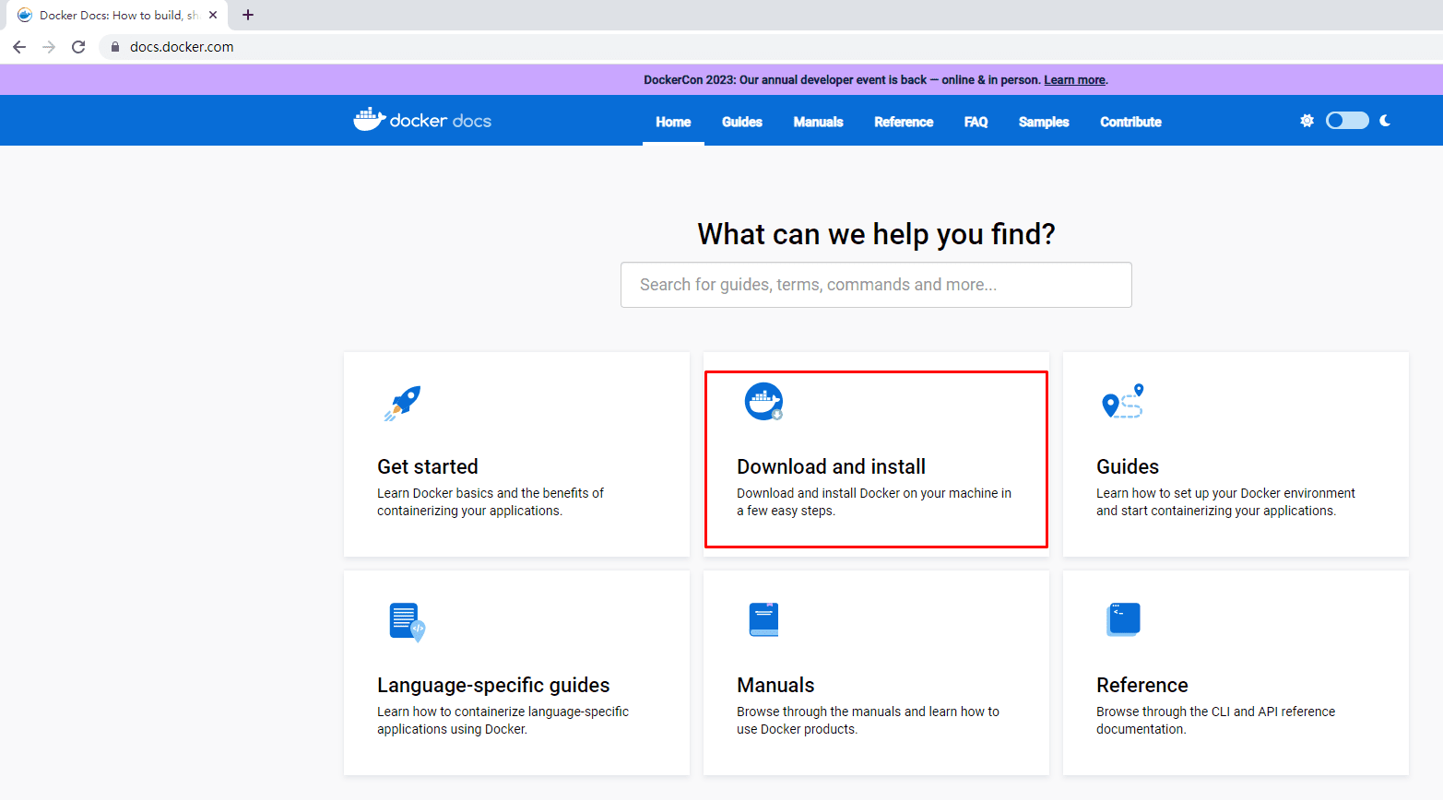1443x800 pixels.
Task: Open the Guides navigation item
Action: tap(742, 122)
